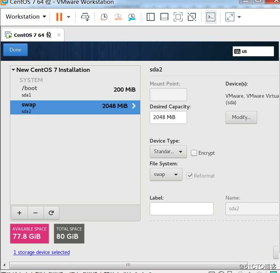Open the Device Type dropdown

click(x=168, y=152)
